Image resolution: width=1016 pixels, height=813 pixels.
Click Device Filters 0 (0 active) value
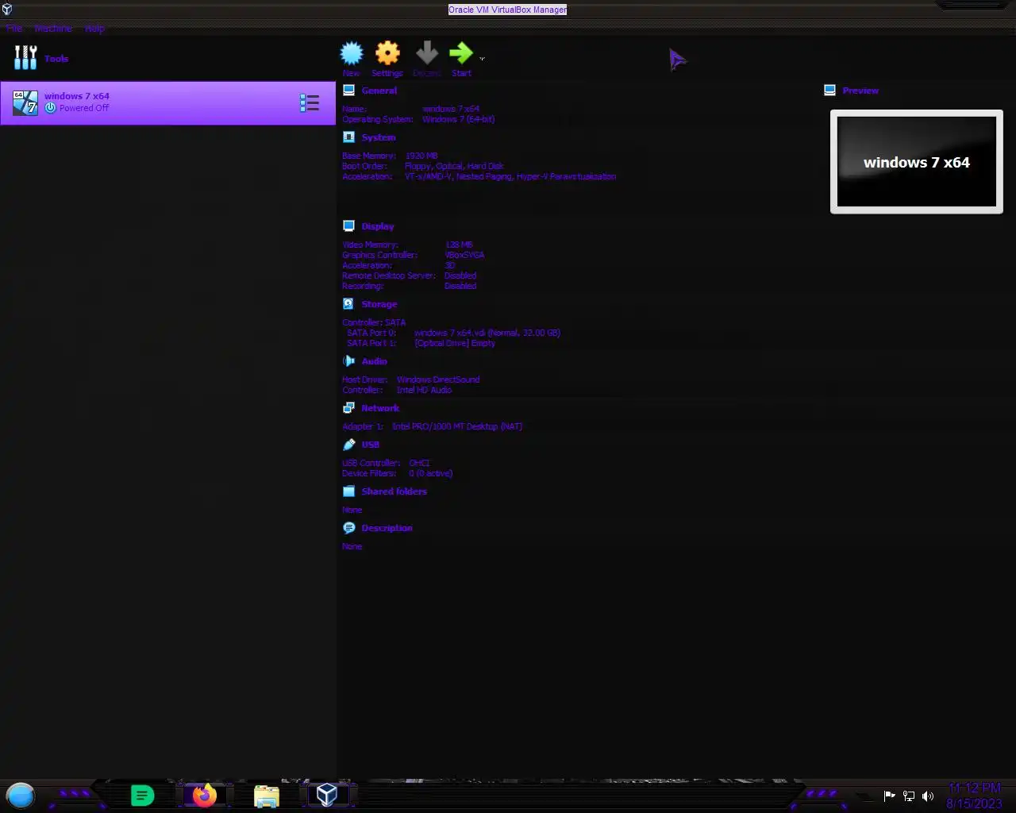(x=431, y=473)
